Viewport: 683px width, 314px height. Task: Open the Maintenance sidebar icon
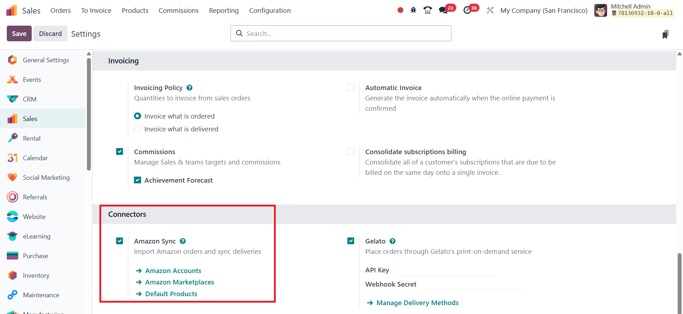pyautogui.click(x=12, y=295)
